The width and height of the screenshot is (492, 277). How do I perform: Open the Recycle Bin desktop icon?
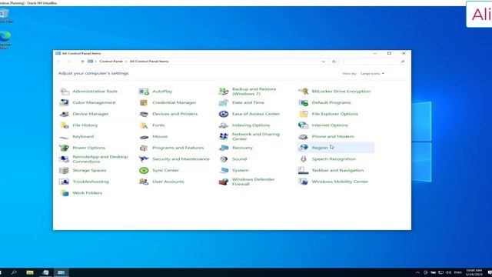pos(5,16)
